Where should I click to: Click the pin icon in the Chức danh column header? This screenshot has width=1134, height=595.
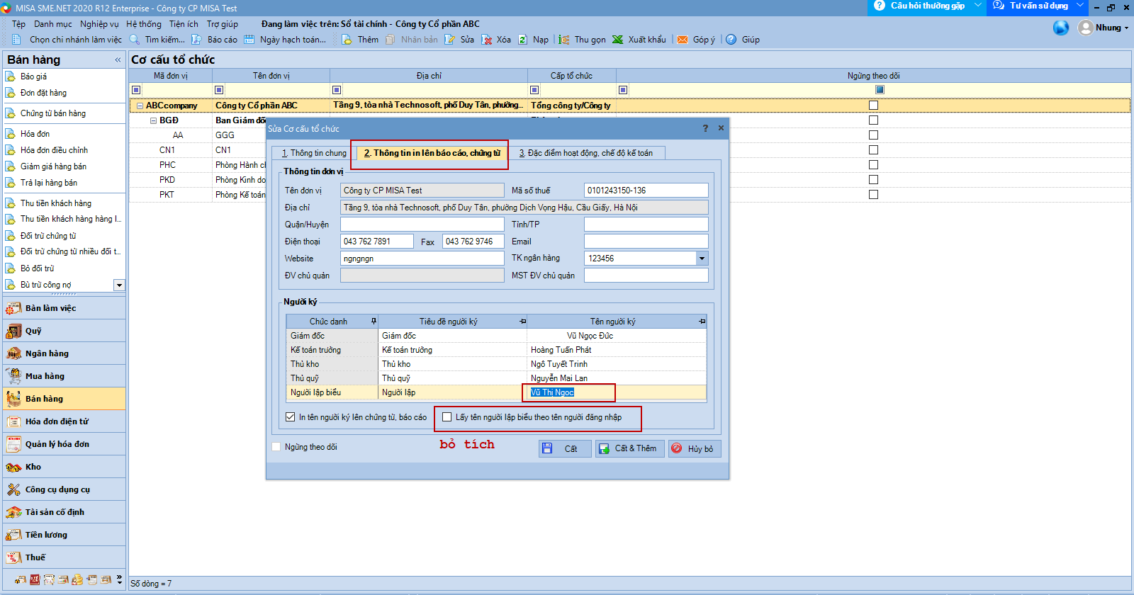[x=374, y=322]
